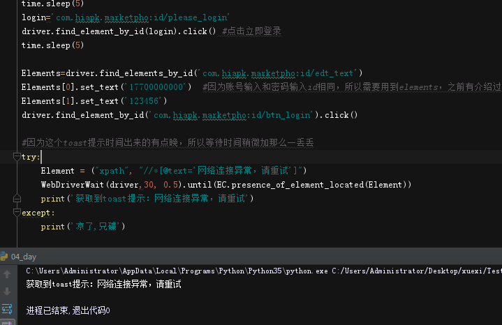502x325 pixels.
Task: Click the python.exe path in the console output
Action: point(177,271)
